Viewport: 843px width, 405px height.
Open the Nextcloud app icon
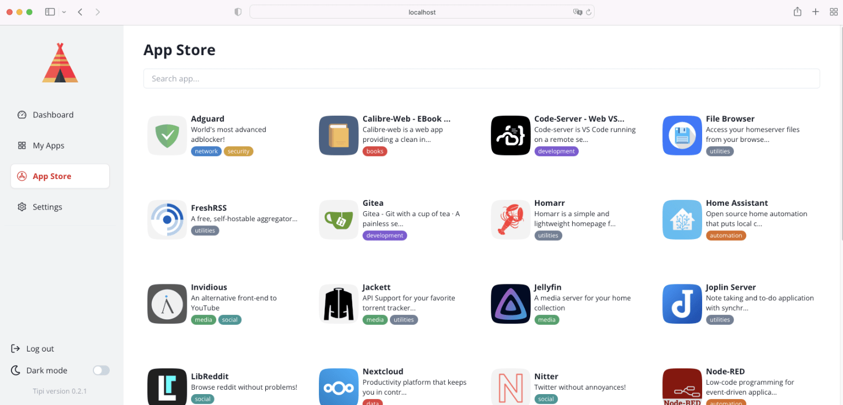[x=339, y=387]
